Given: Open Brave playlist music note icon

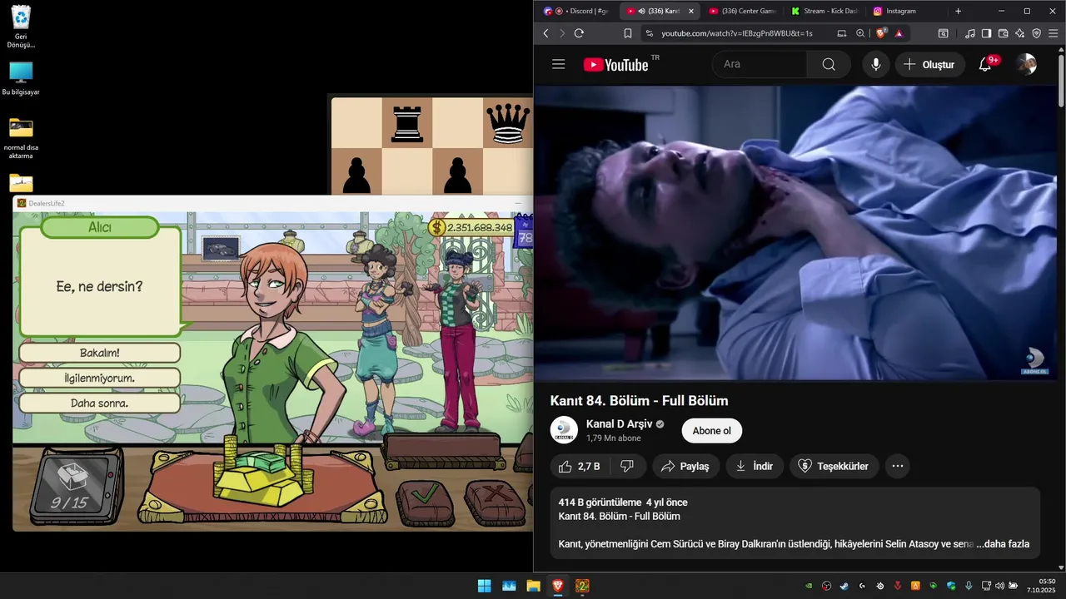Looking at the screenshot, I should coord(969,33).
